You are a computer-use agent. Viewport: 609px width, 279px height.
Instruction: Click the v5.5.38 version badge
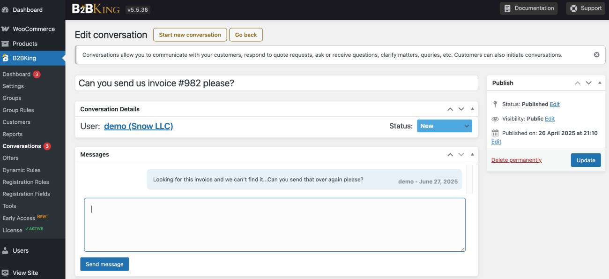pos(138,9)
